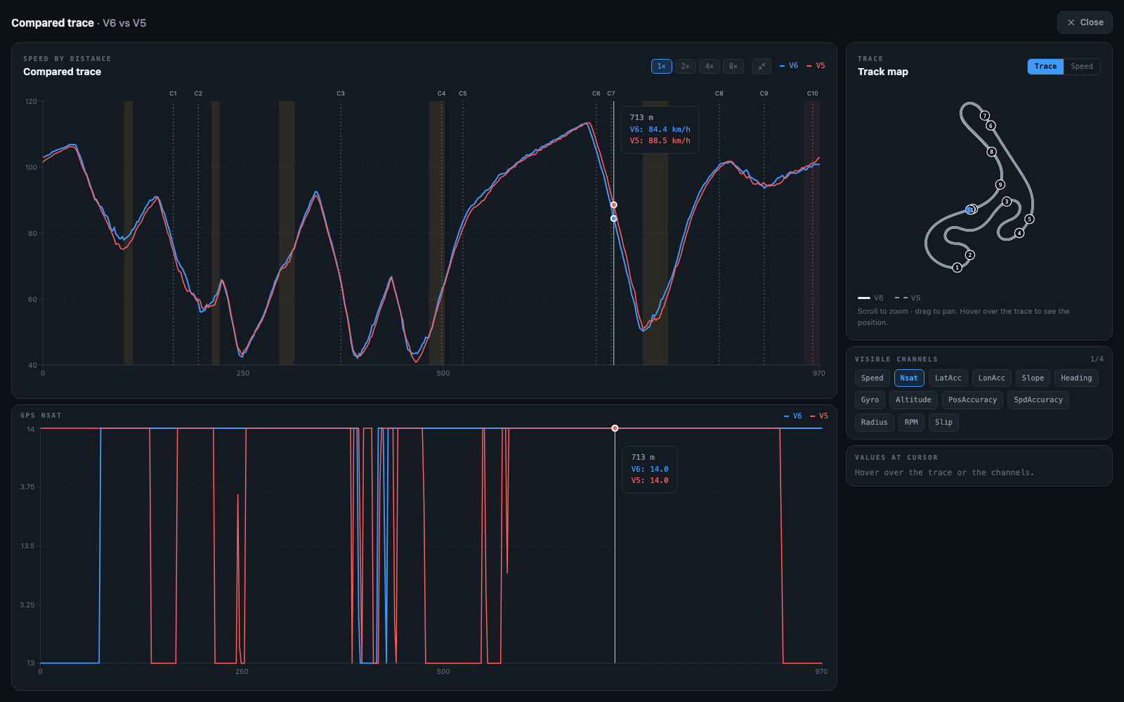Set zoom level to 8×
Image resolution: width=1124 pixels, height=702 pixels.
click(733, 66)
